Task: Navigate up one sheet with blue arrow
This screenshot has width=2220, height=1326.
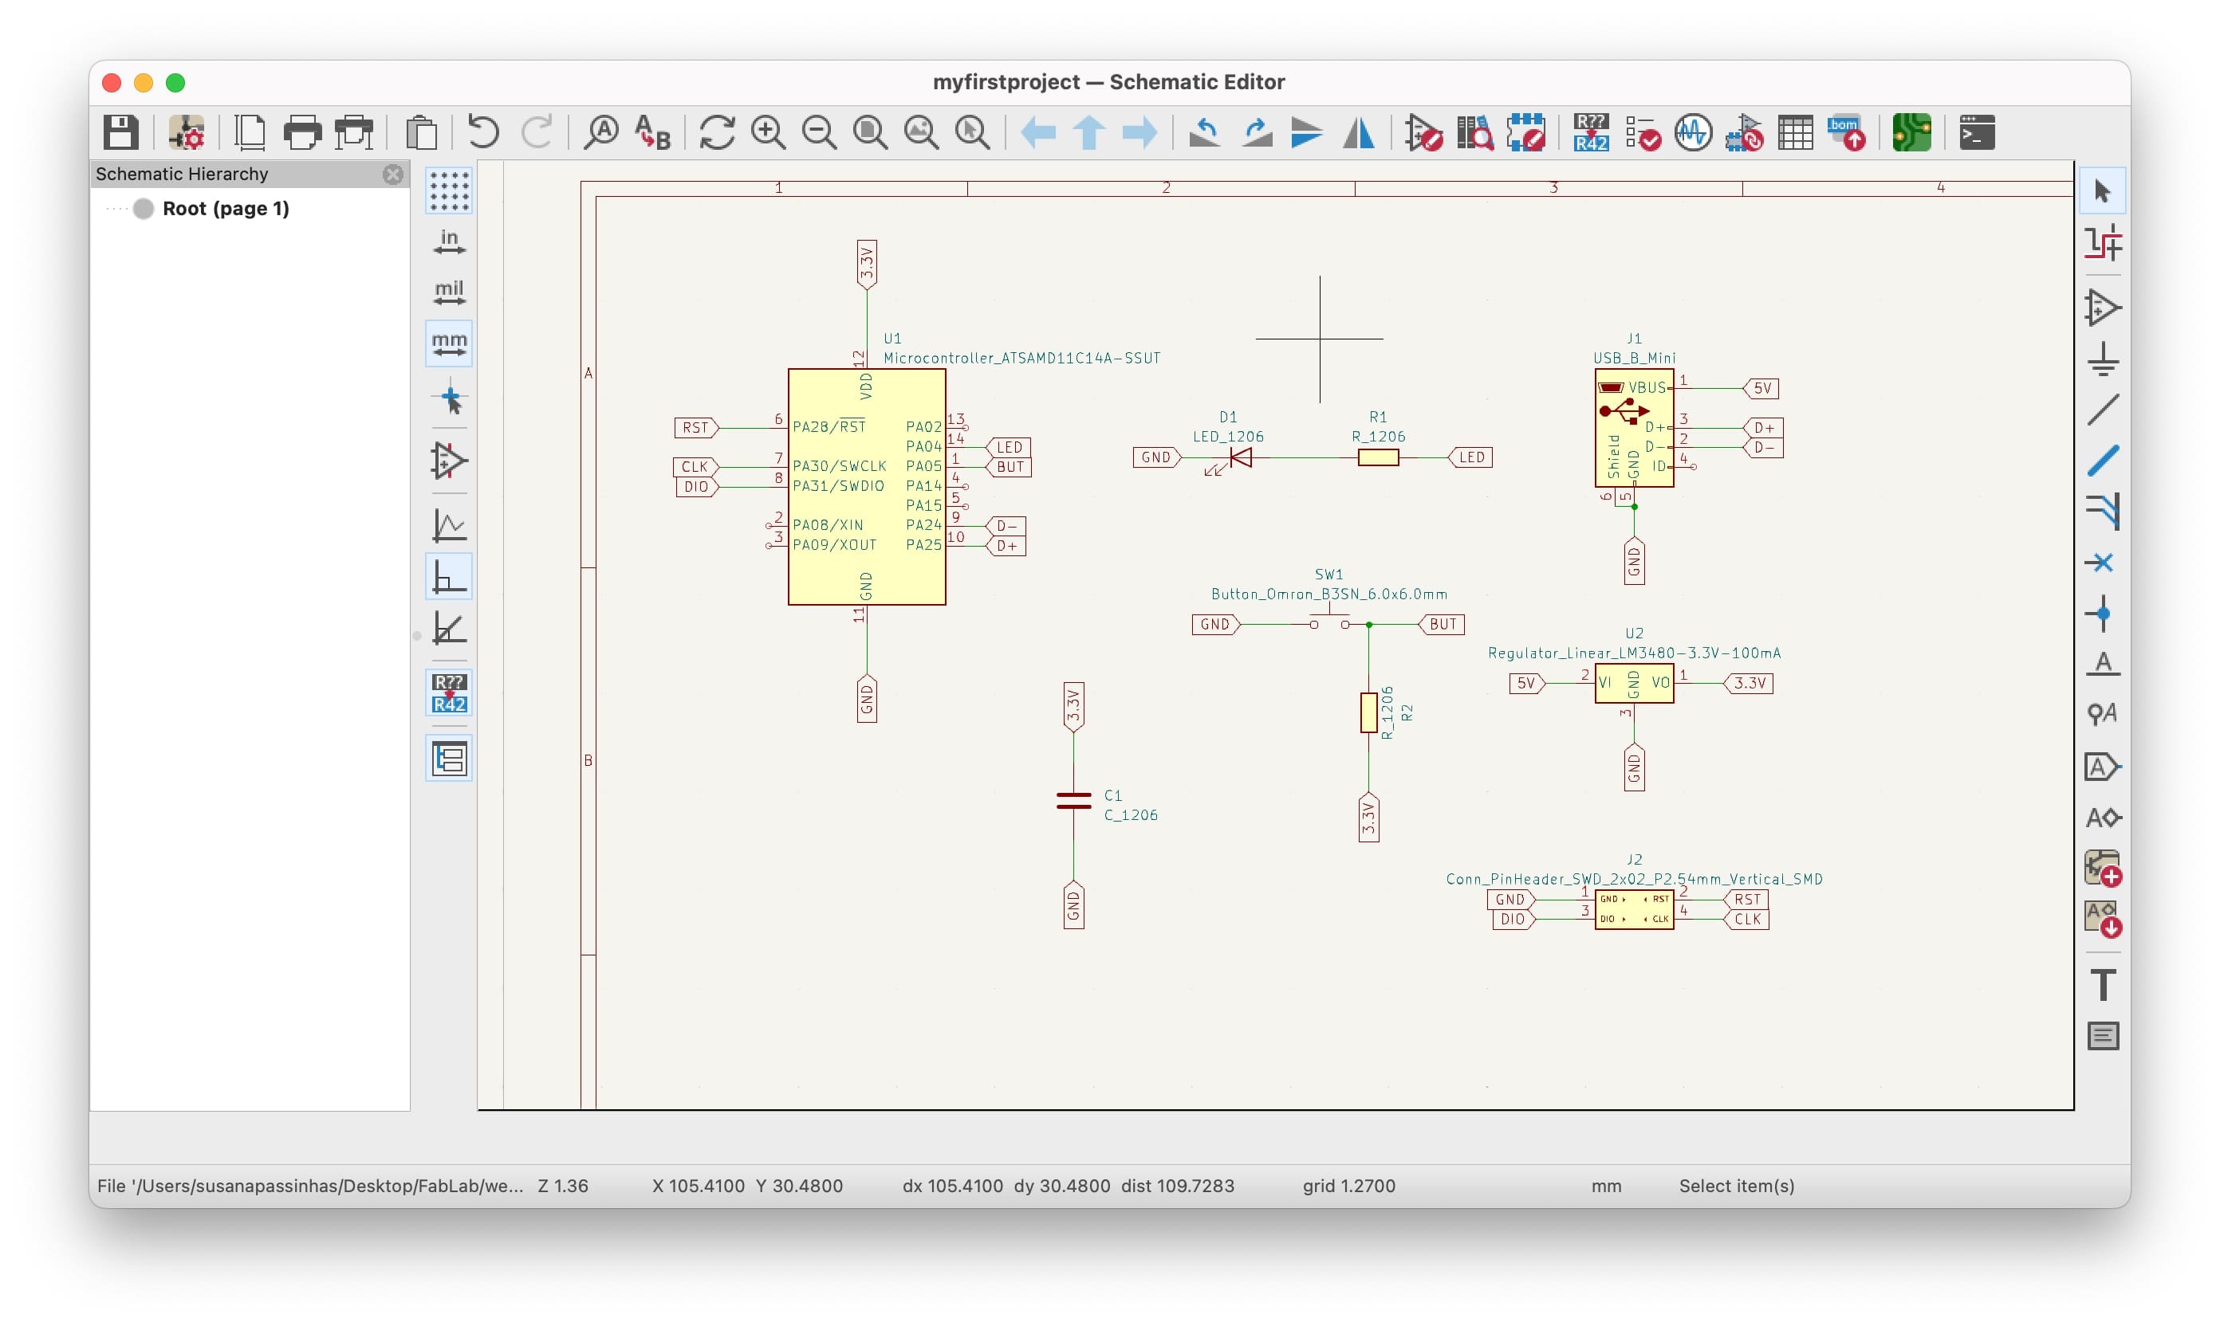Action: click(x=1089, y=132)
